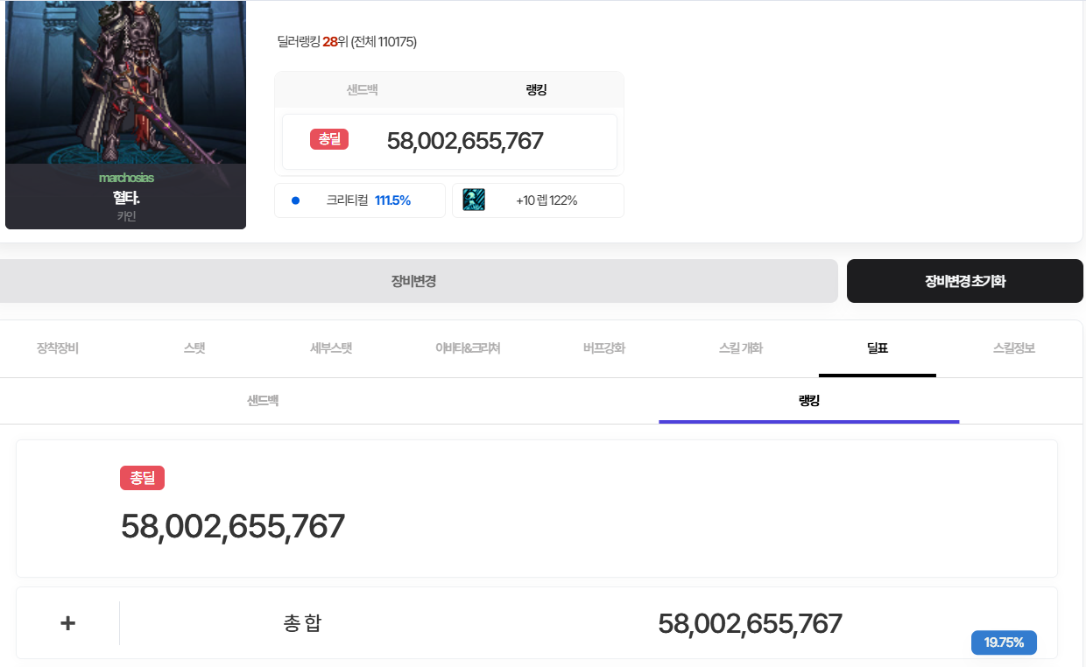
Task: Open the 아바타&크리쳐 tab
Action: click(x=468, y=348)
